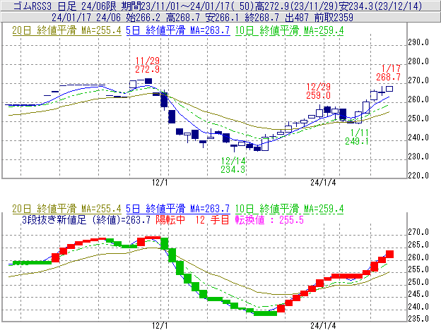Click the 12/1 date label under top chart
The image size is (441, 335).
point(160,183)
